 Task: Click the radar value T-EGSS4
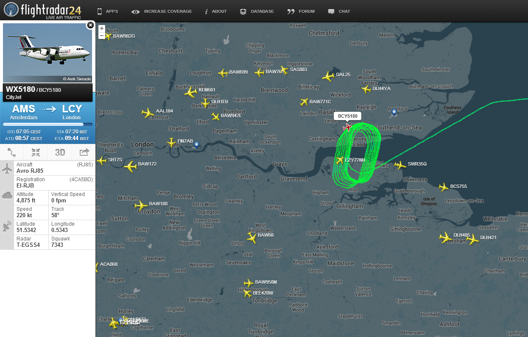click(x=28, y=245)
